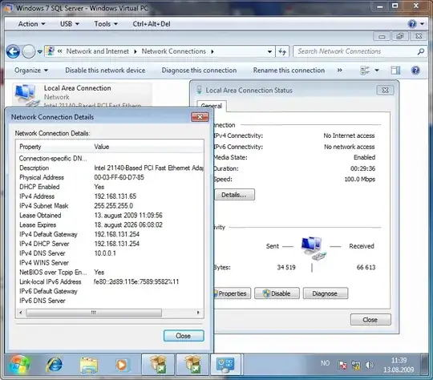Click the red X on Network Connection Details
The width and height of the screenshot is (433, 380).
coord(200,117)
